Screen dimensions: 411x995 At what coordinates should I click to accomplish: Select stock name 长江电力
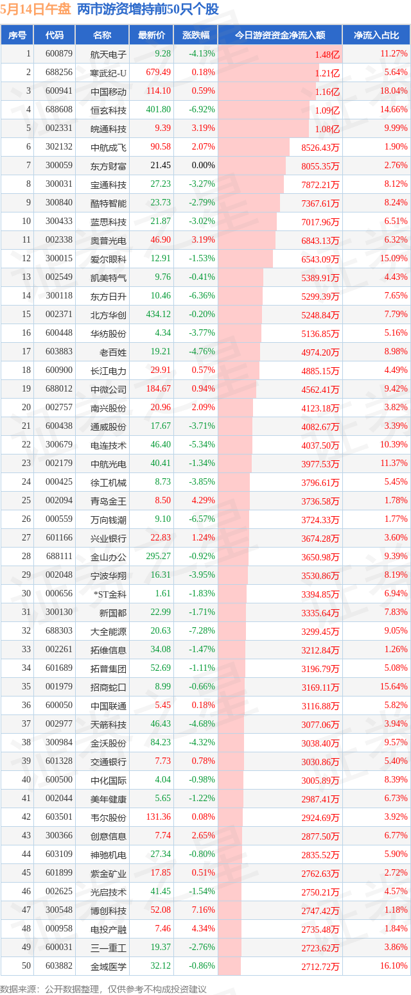coord(109,370)
